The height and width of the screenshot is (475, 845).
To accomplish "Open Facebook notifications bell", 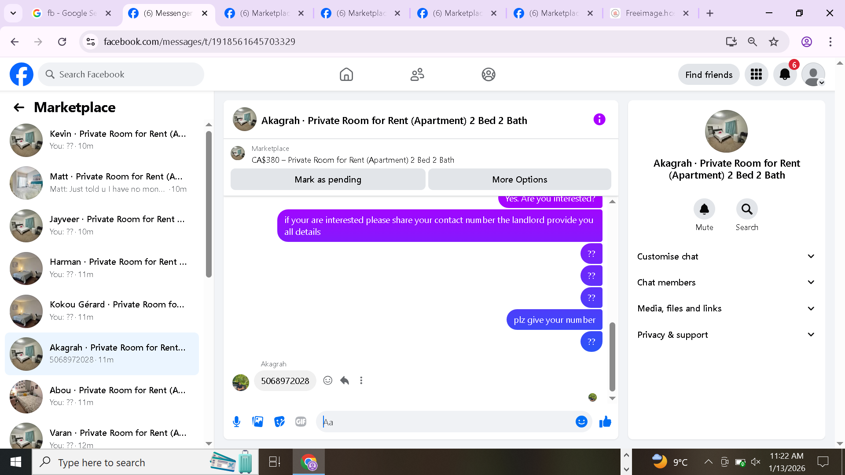I will 785,74.
